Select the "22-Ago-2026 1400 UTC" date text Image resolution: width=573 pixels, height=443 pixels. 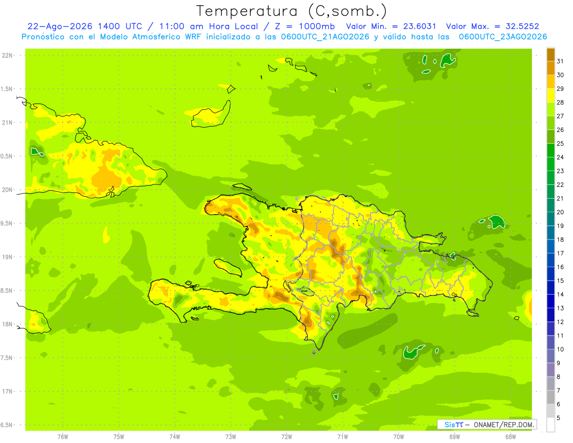[85, 26]
